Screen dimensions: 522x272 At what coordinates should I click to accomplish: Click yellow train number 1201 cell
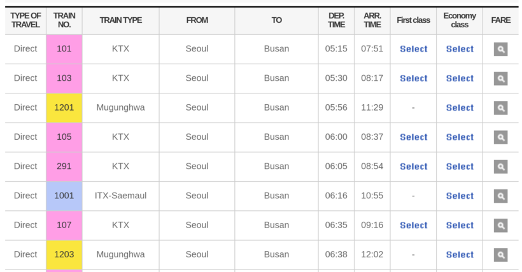pyautogui.click(x=64, y=108)
